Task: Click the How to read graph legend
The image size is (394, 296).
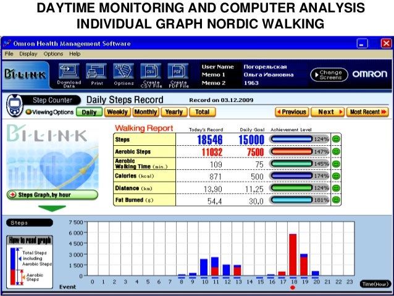Action: pyautogui.click(x=30, y=262)
